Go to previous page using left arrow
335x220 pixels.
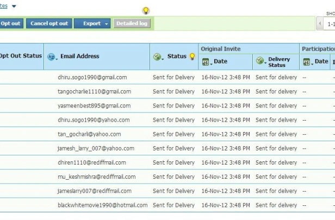(320, 23)
